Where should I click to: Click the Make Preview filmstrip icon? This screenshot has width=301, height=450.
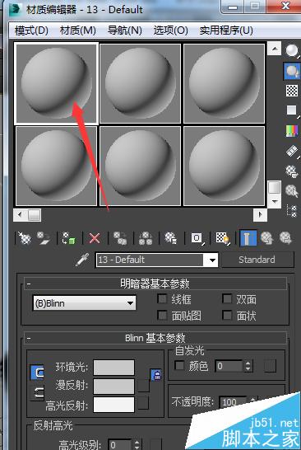point(292,151)
